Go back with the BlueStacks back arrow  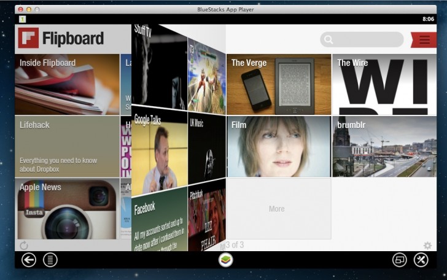pos(29,260)
